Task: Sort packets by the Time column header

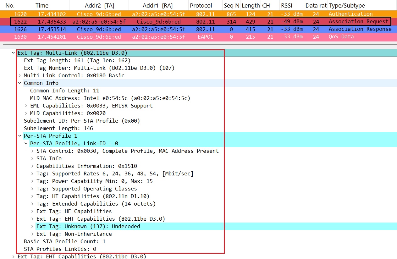Action: point(42,6)
